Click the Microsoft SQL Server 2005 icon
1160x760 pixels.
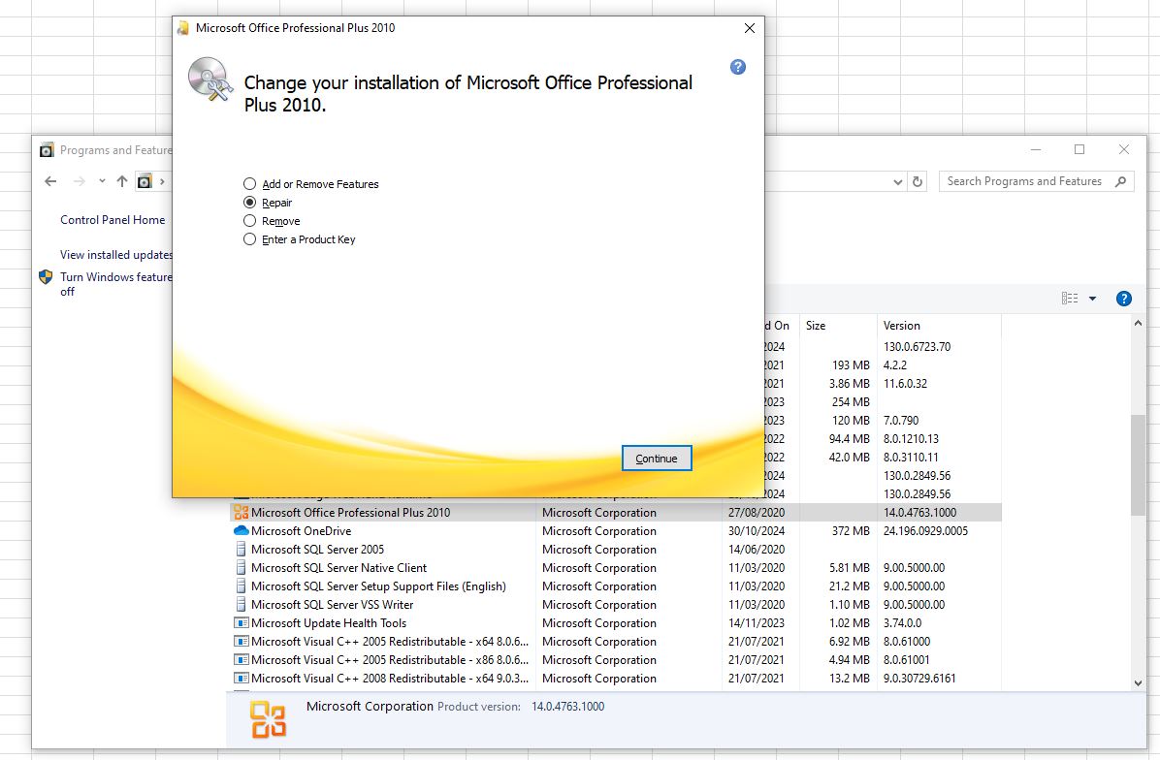[x=241, y=550]
